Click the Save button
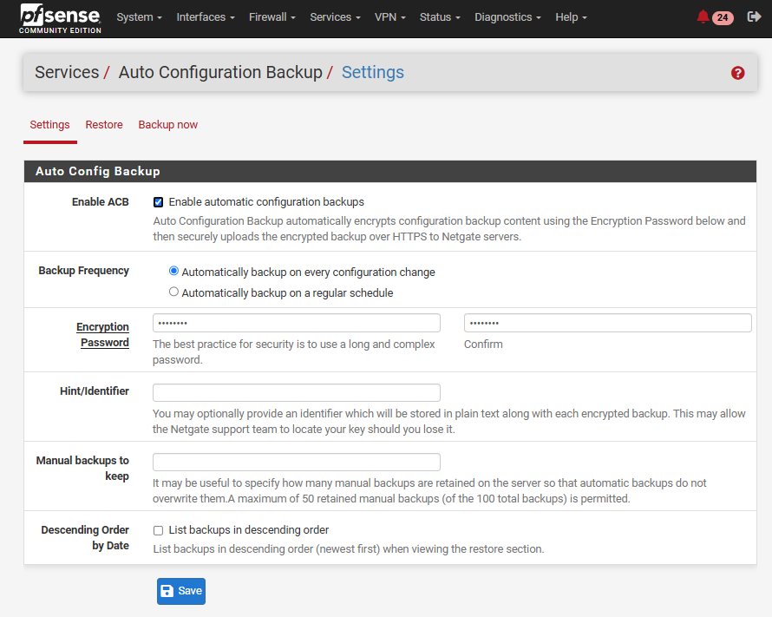The width and height of the screenshot is (772, 617). click(181, 591)
